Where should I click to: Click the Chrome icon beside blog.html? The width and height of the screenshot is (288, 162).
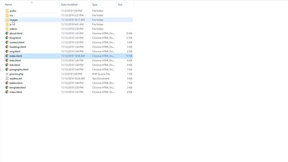[7, 38]
